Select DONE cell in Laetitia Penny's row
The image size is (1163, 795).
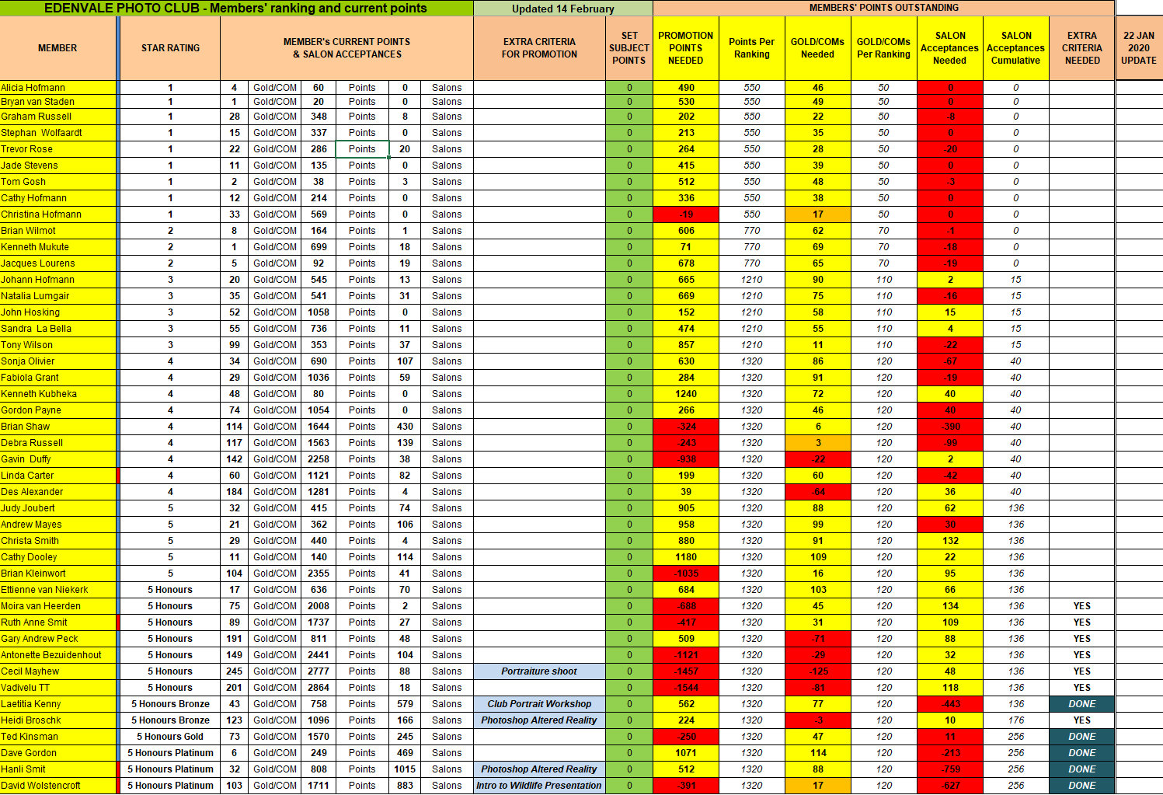coord(1081,704)
